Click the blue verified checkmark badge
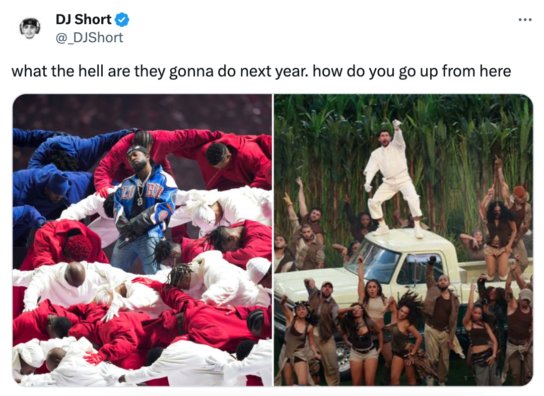 point(122,20)
